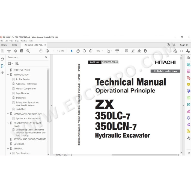Viewport: 191px width, 191px height.
Task: Click the add people share icon
Action: click(x=188, y=51)
